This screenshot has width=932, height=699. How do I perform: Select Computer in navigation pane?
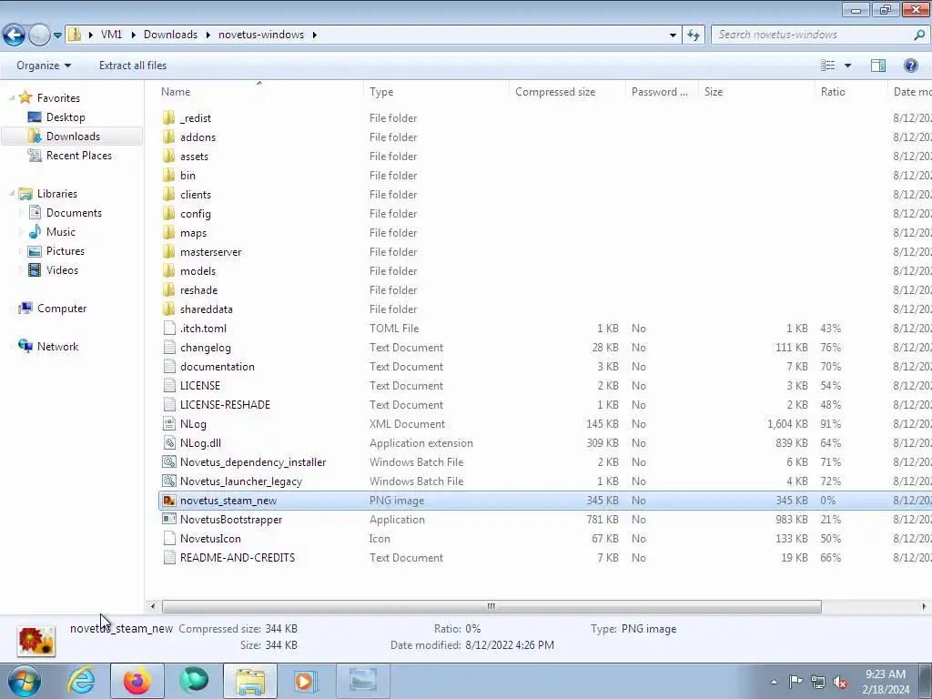pyautogui.click(x=62, y=308)
